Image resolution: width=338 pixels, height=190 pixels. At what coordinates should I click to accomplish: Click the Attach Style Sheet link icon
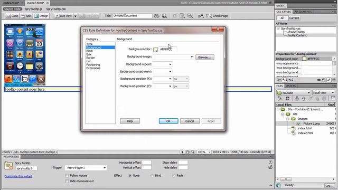tap(319, 80)
